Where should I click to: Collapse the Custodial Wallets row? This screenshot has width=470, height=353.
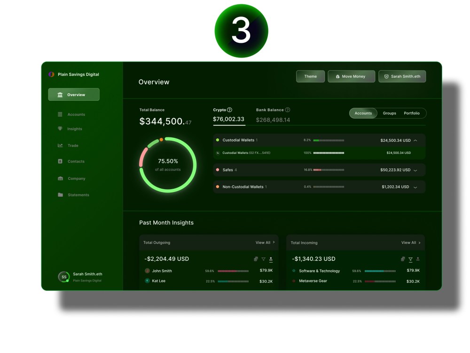[x=415, y=140]
